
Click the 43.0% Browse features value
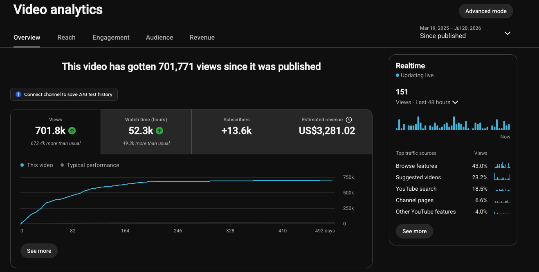point(480,166)
